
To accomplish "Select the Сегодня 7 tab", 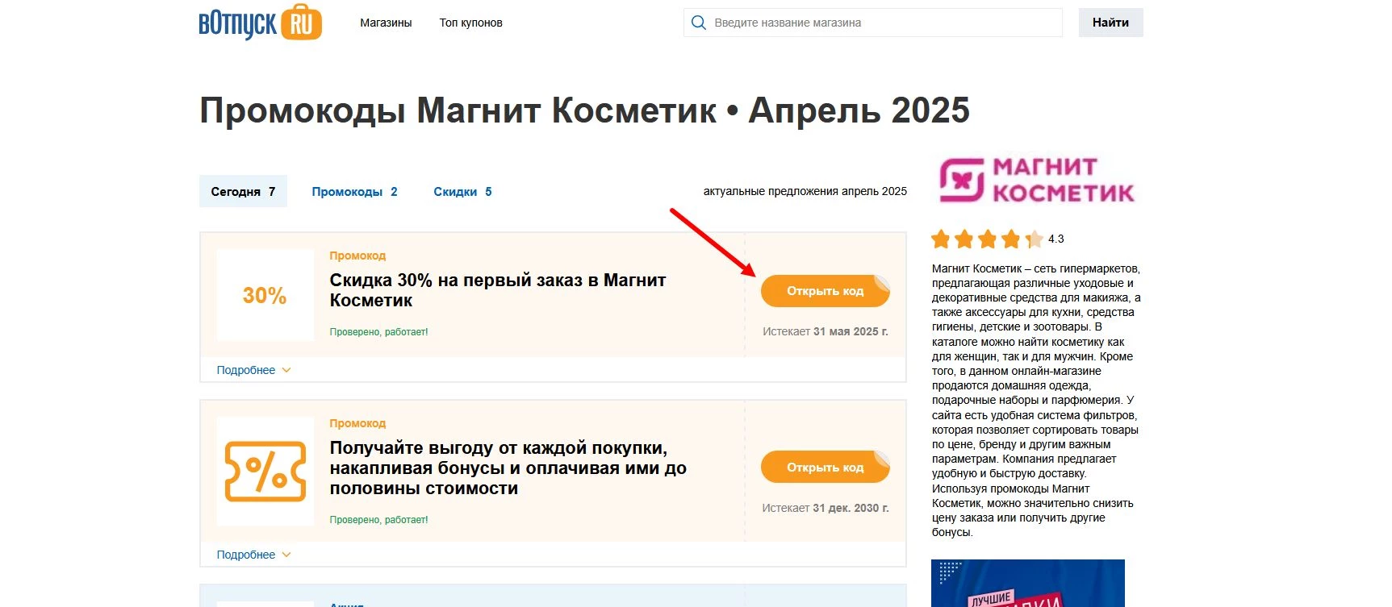I will (x=243, y=192).
